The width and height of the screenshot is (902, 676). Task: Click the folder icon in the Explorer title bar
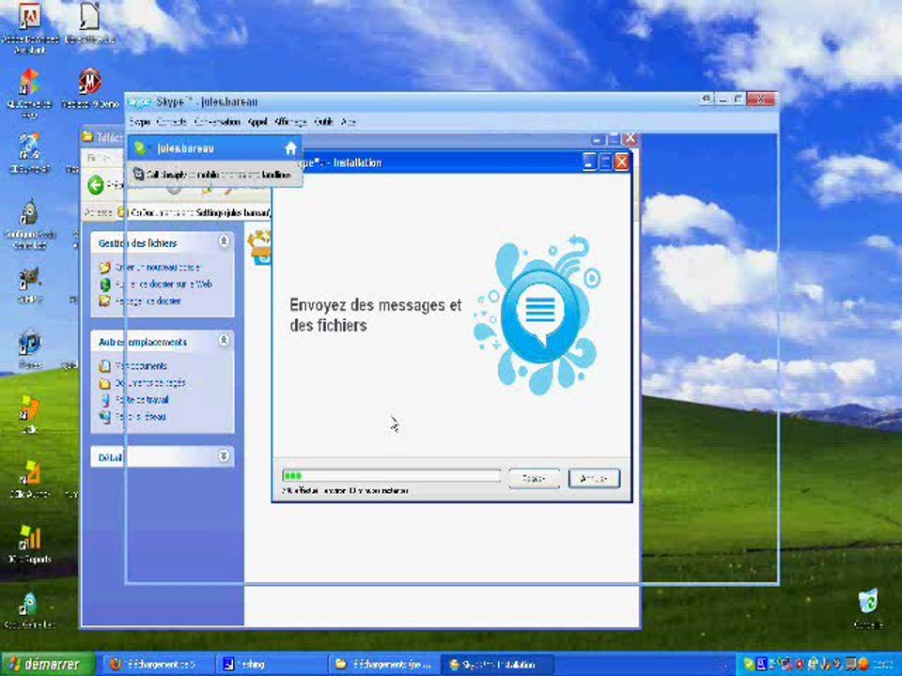pos(88,137)
